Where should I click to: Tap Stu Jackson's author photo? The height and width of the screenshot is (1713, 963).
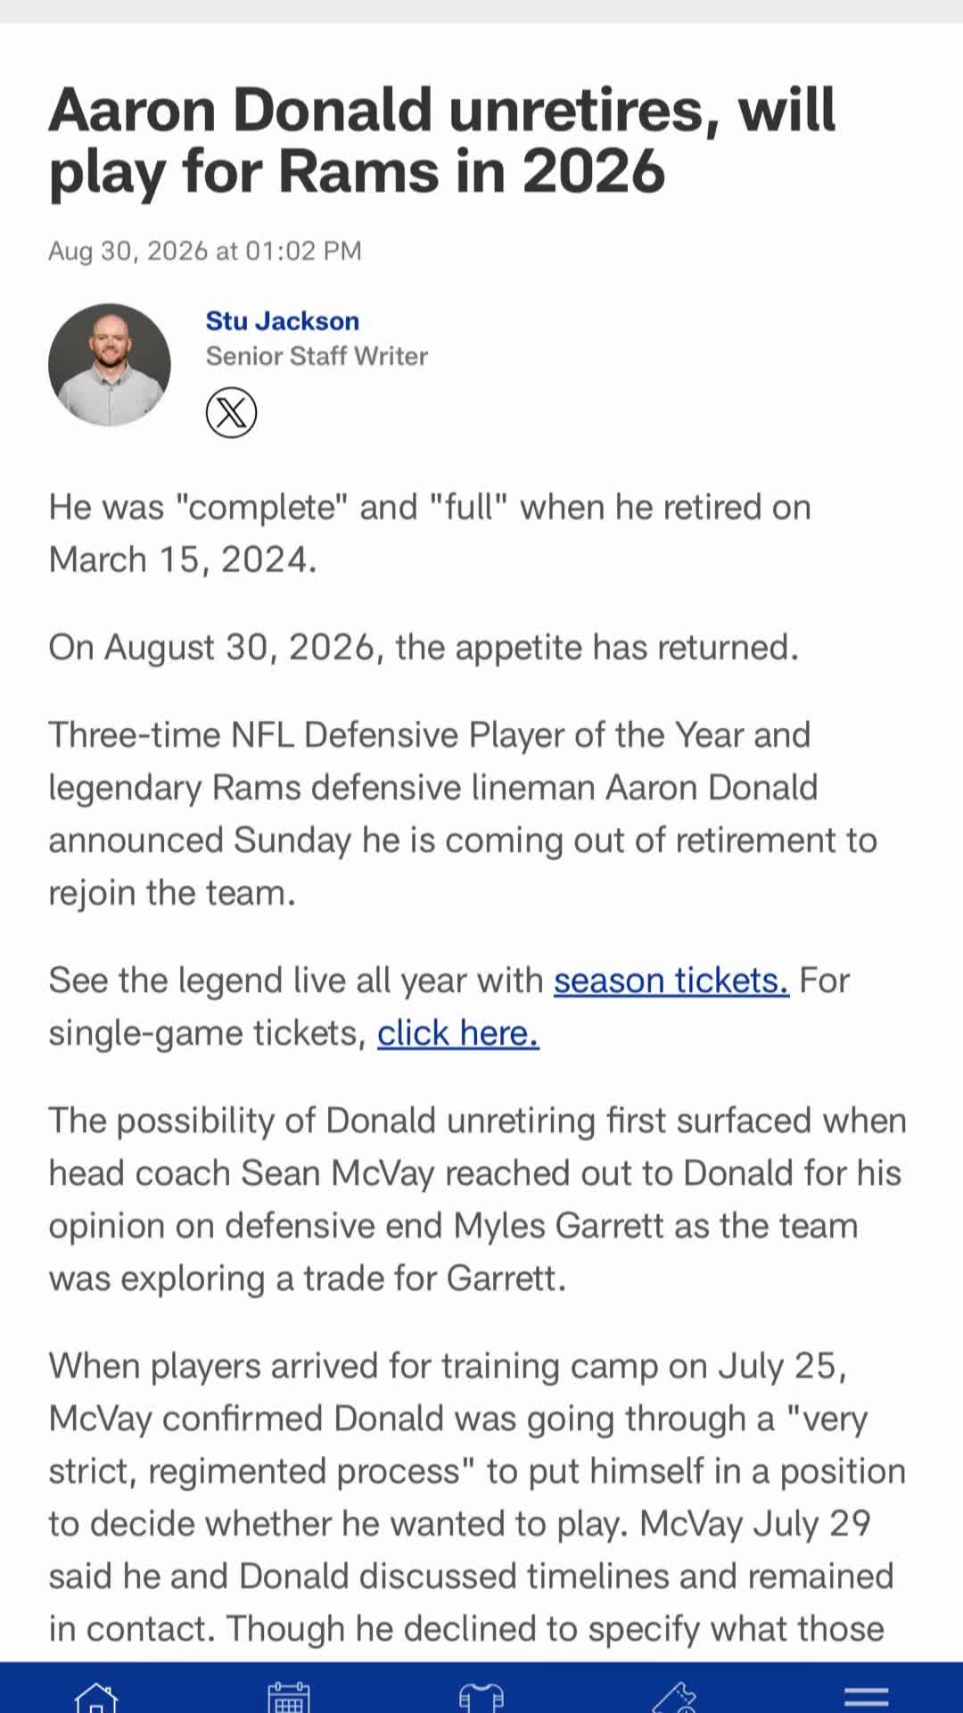110,364
